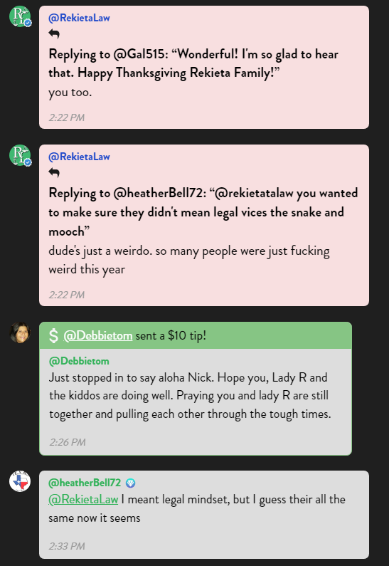Open the @heatherBell72 username
Screen dimensions: 389x566
point(85,483)
